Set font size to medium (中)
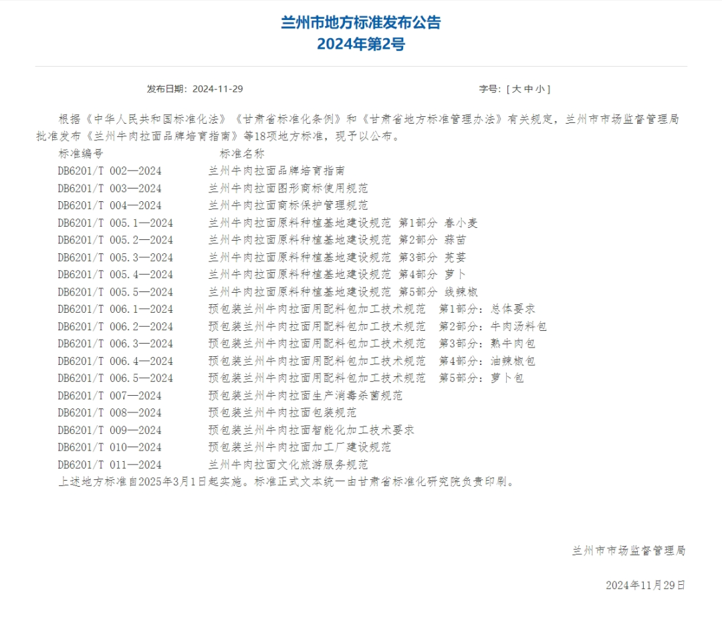This screenshot has width=722, height=623. (528, 89)
